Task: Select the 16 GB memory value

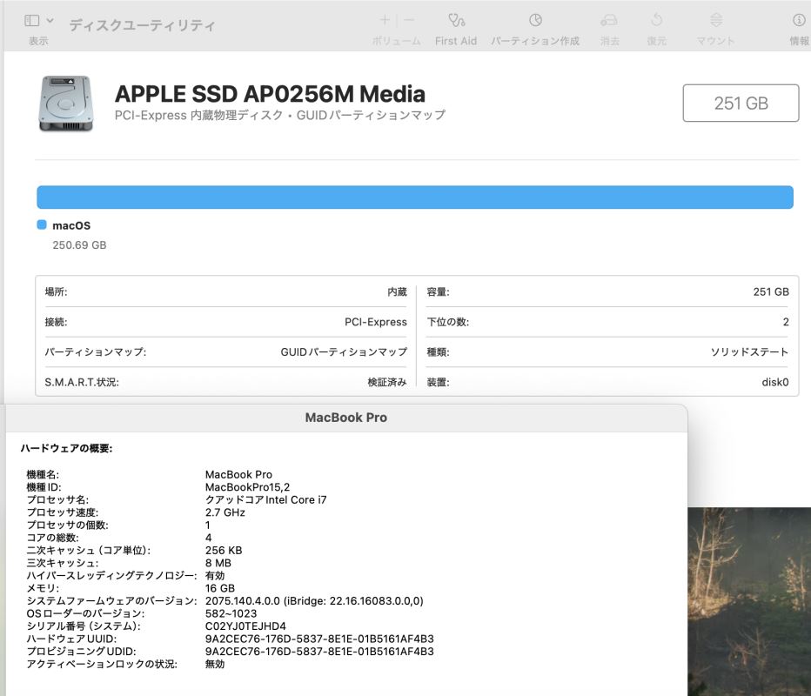Action: coord(220,588)
